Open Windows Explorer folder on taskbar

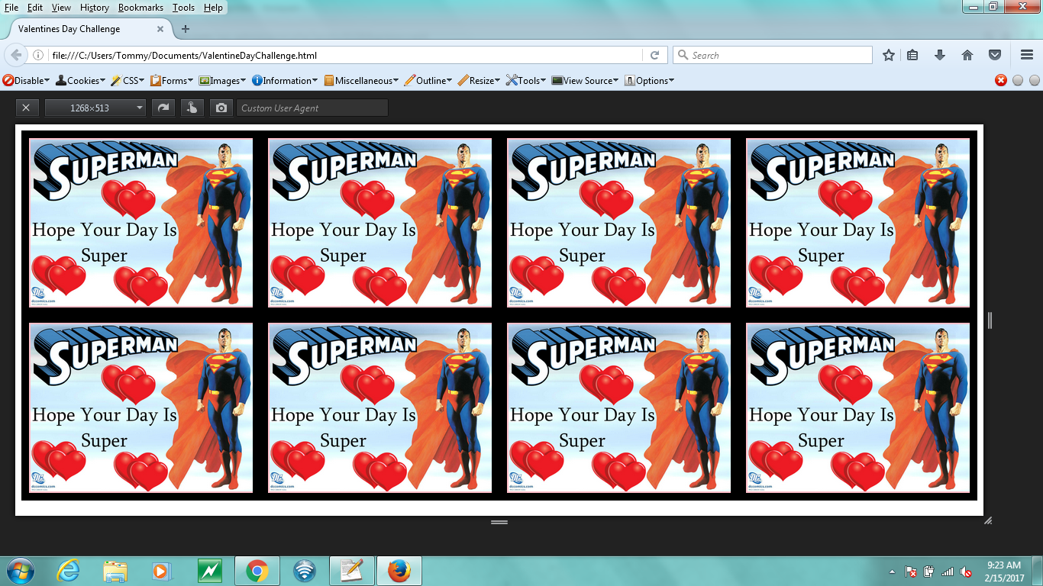[115, 571]
